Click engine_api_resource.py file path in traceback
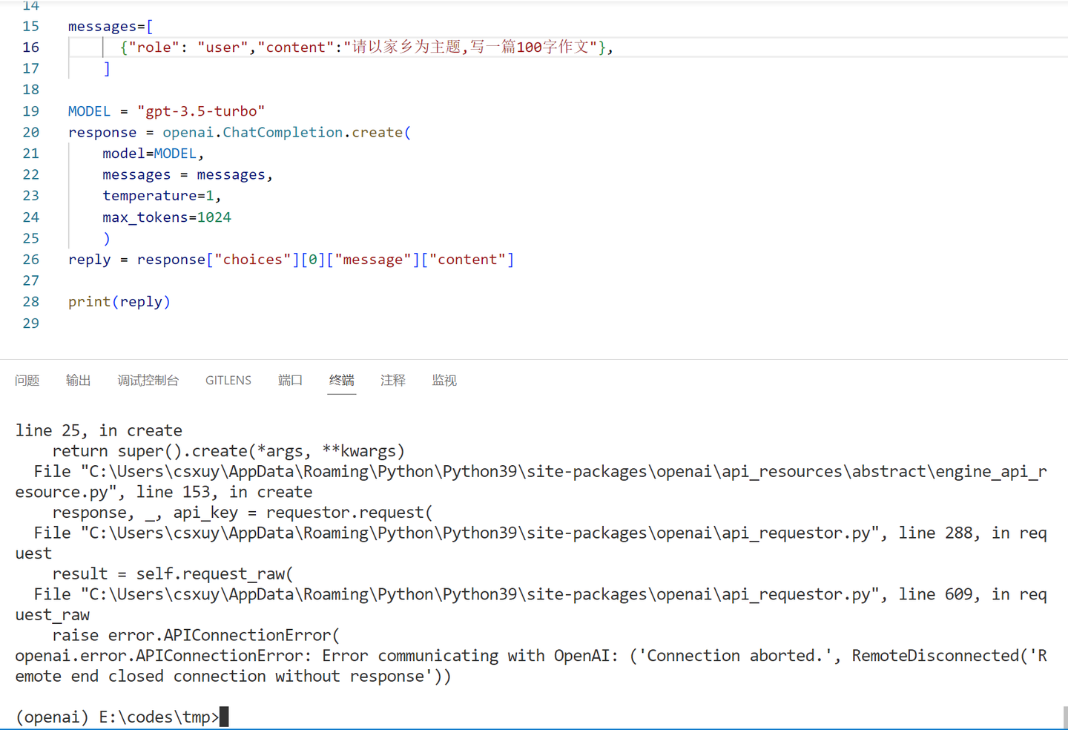This screenshot has height=730, width=1068. click(531, 481)
